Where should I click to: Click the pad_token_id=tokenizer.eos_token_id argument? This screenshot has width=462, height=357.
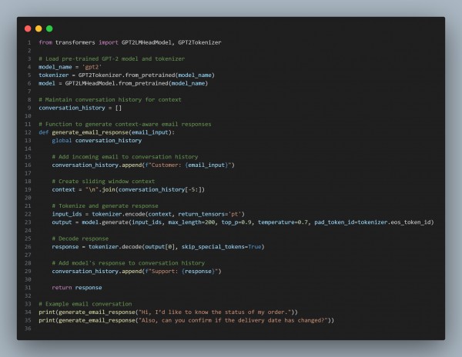tap(373, 222)
